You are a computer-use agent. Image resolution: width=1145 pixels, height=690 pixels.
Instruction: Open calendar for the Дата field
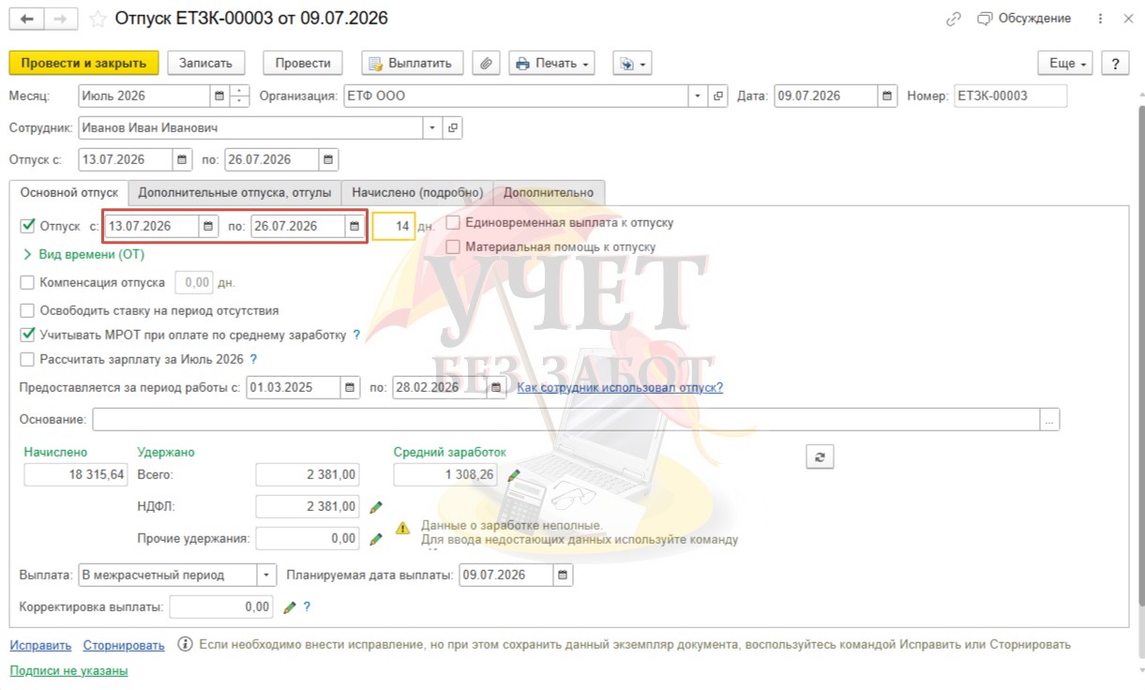887,96
